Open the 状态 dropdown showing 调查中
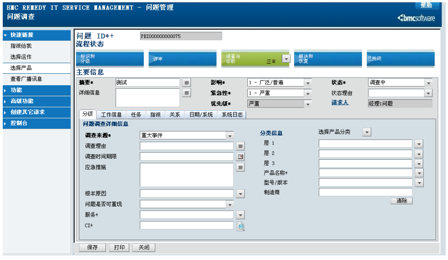 tap(428, 83)
